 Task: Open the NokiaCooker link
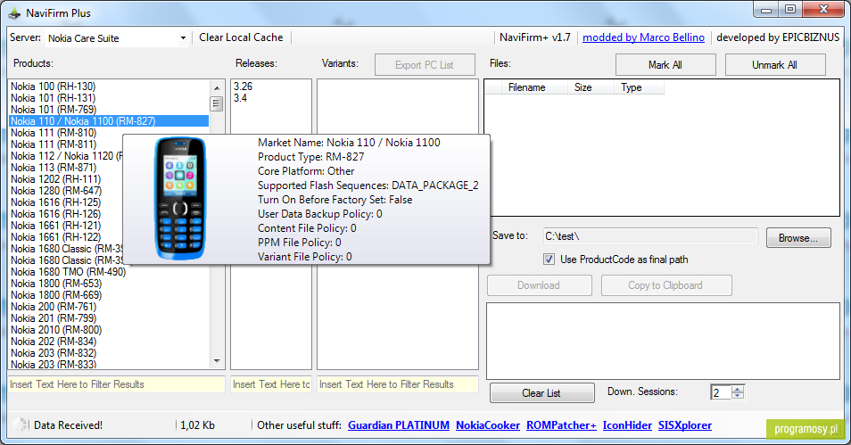[x=488, y=425]
